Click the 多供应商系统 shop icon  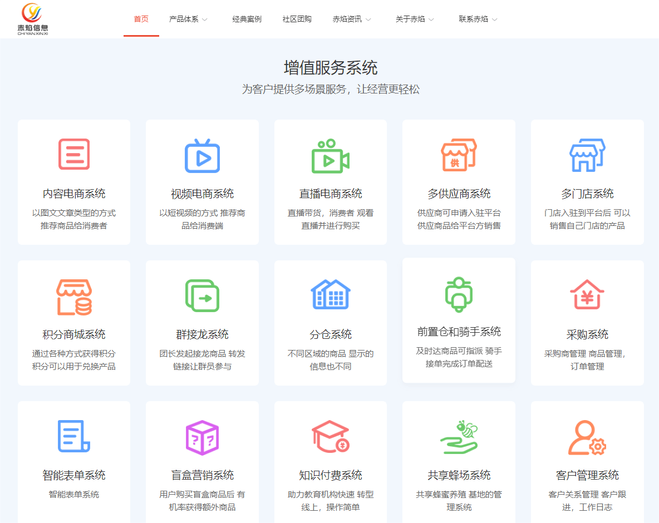tap(459, 155)
